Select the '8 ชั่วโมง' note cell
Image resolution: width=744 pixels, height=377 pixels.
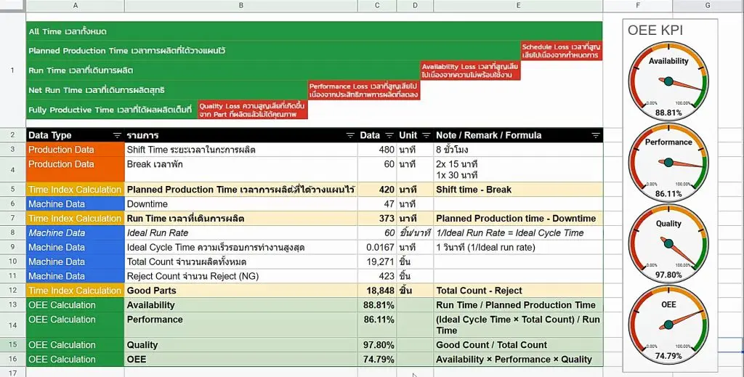click(518, 150)
